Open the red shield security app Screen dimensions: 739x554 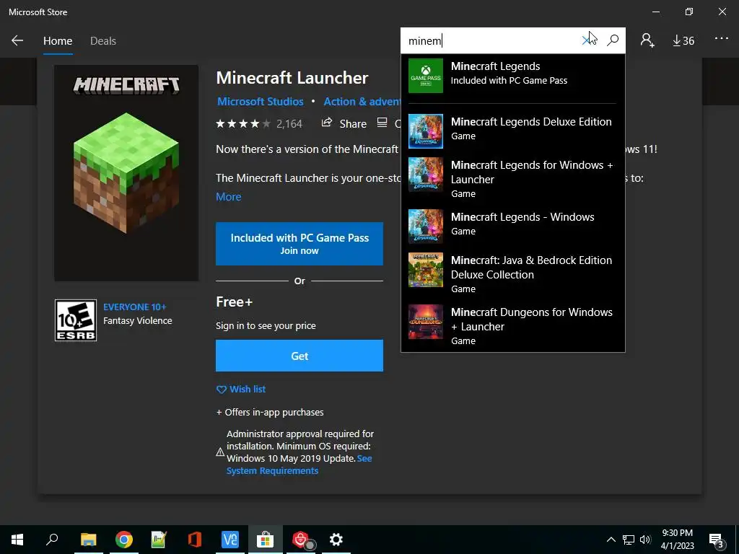click(x=301, y=540)
